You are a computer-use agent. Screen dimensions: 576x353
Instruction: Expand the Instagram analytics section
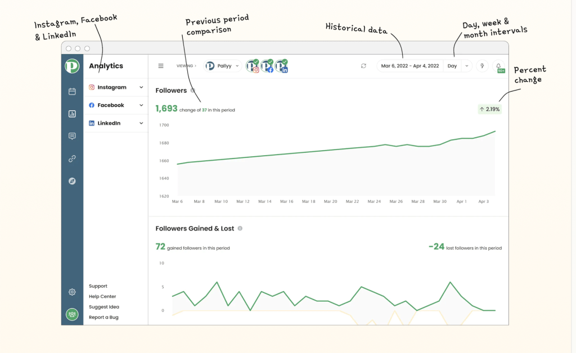click(141, 88)
